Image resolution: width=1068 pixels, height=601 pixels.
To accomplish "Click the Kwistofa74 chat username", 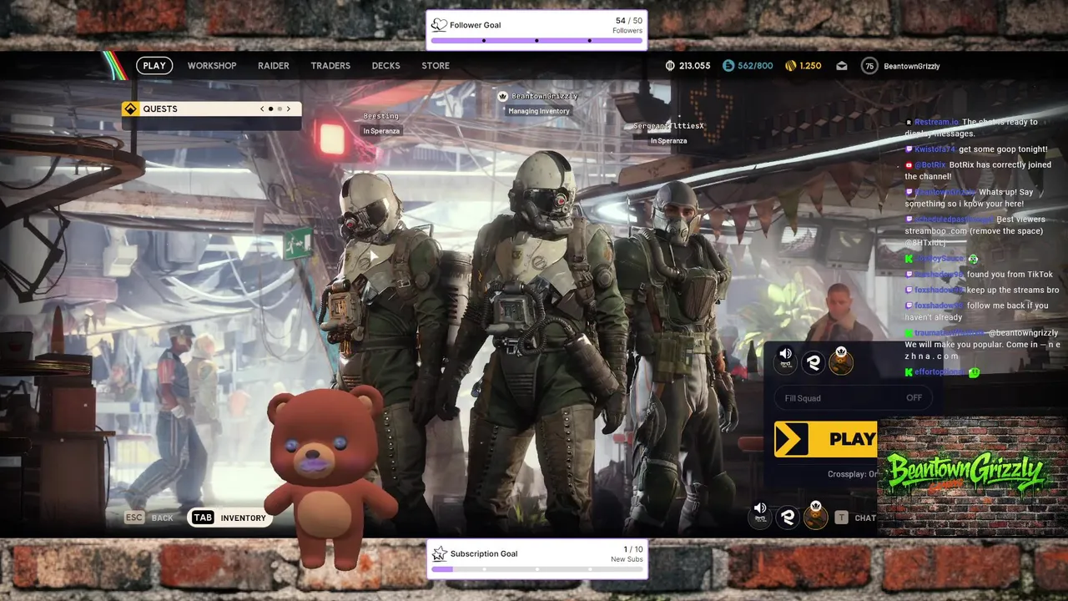I will pyautogui.click(x=934, y=149).
